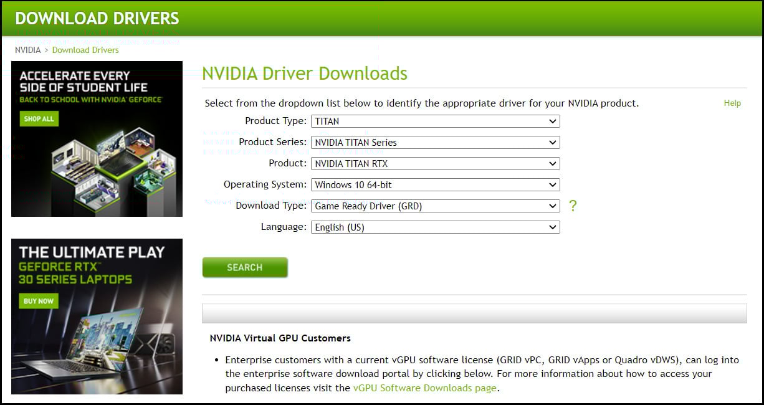Expand the Product Series dropdown
This screenshot has width=764, height=405.
pyautogui.click(x=434, y=142)
